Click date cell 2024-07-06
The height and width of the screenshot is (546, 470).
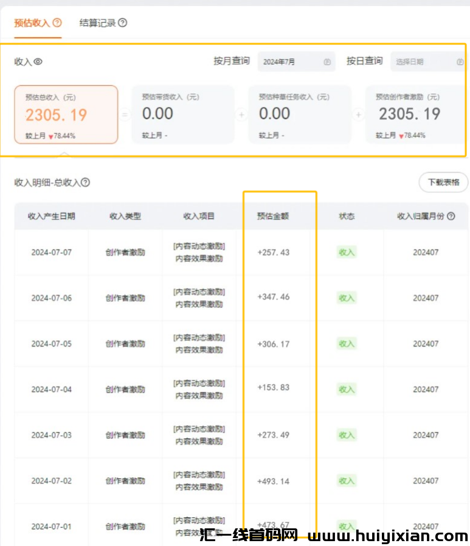(52, 298)
